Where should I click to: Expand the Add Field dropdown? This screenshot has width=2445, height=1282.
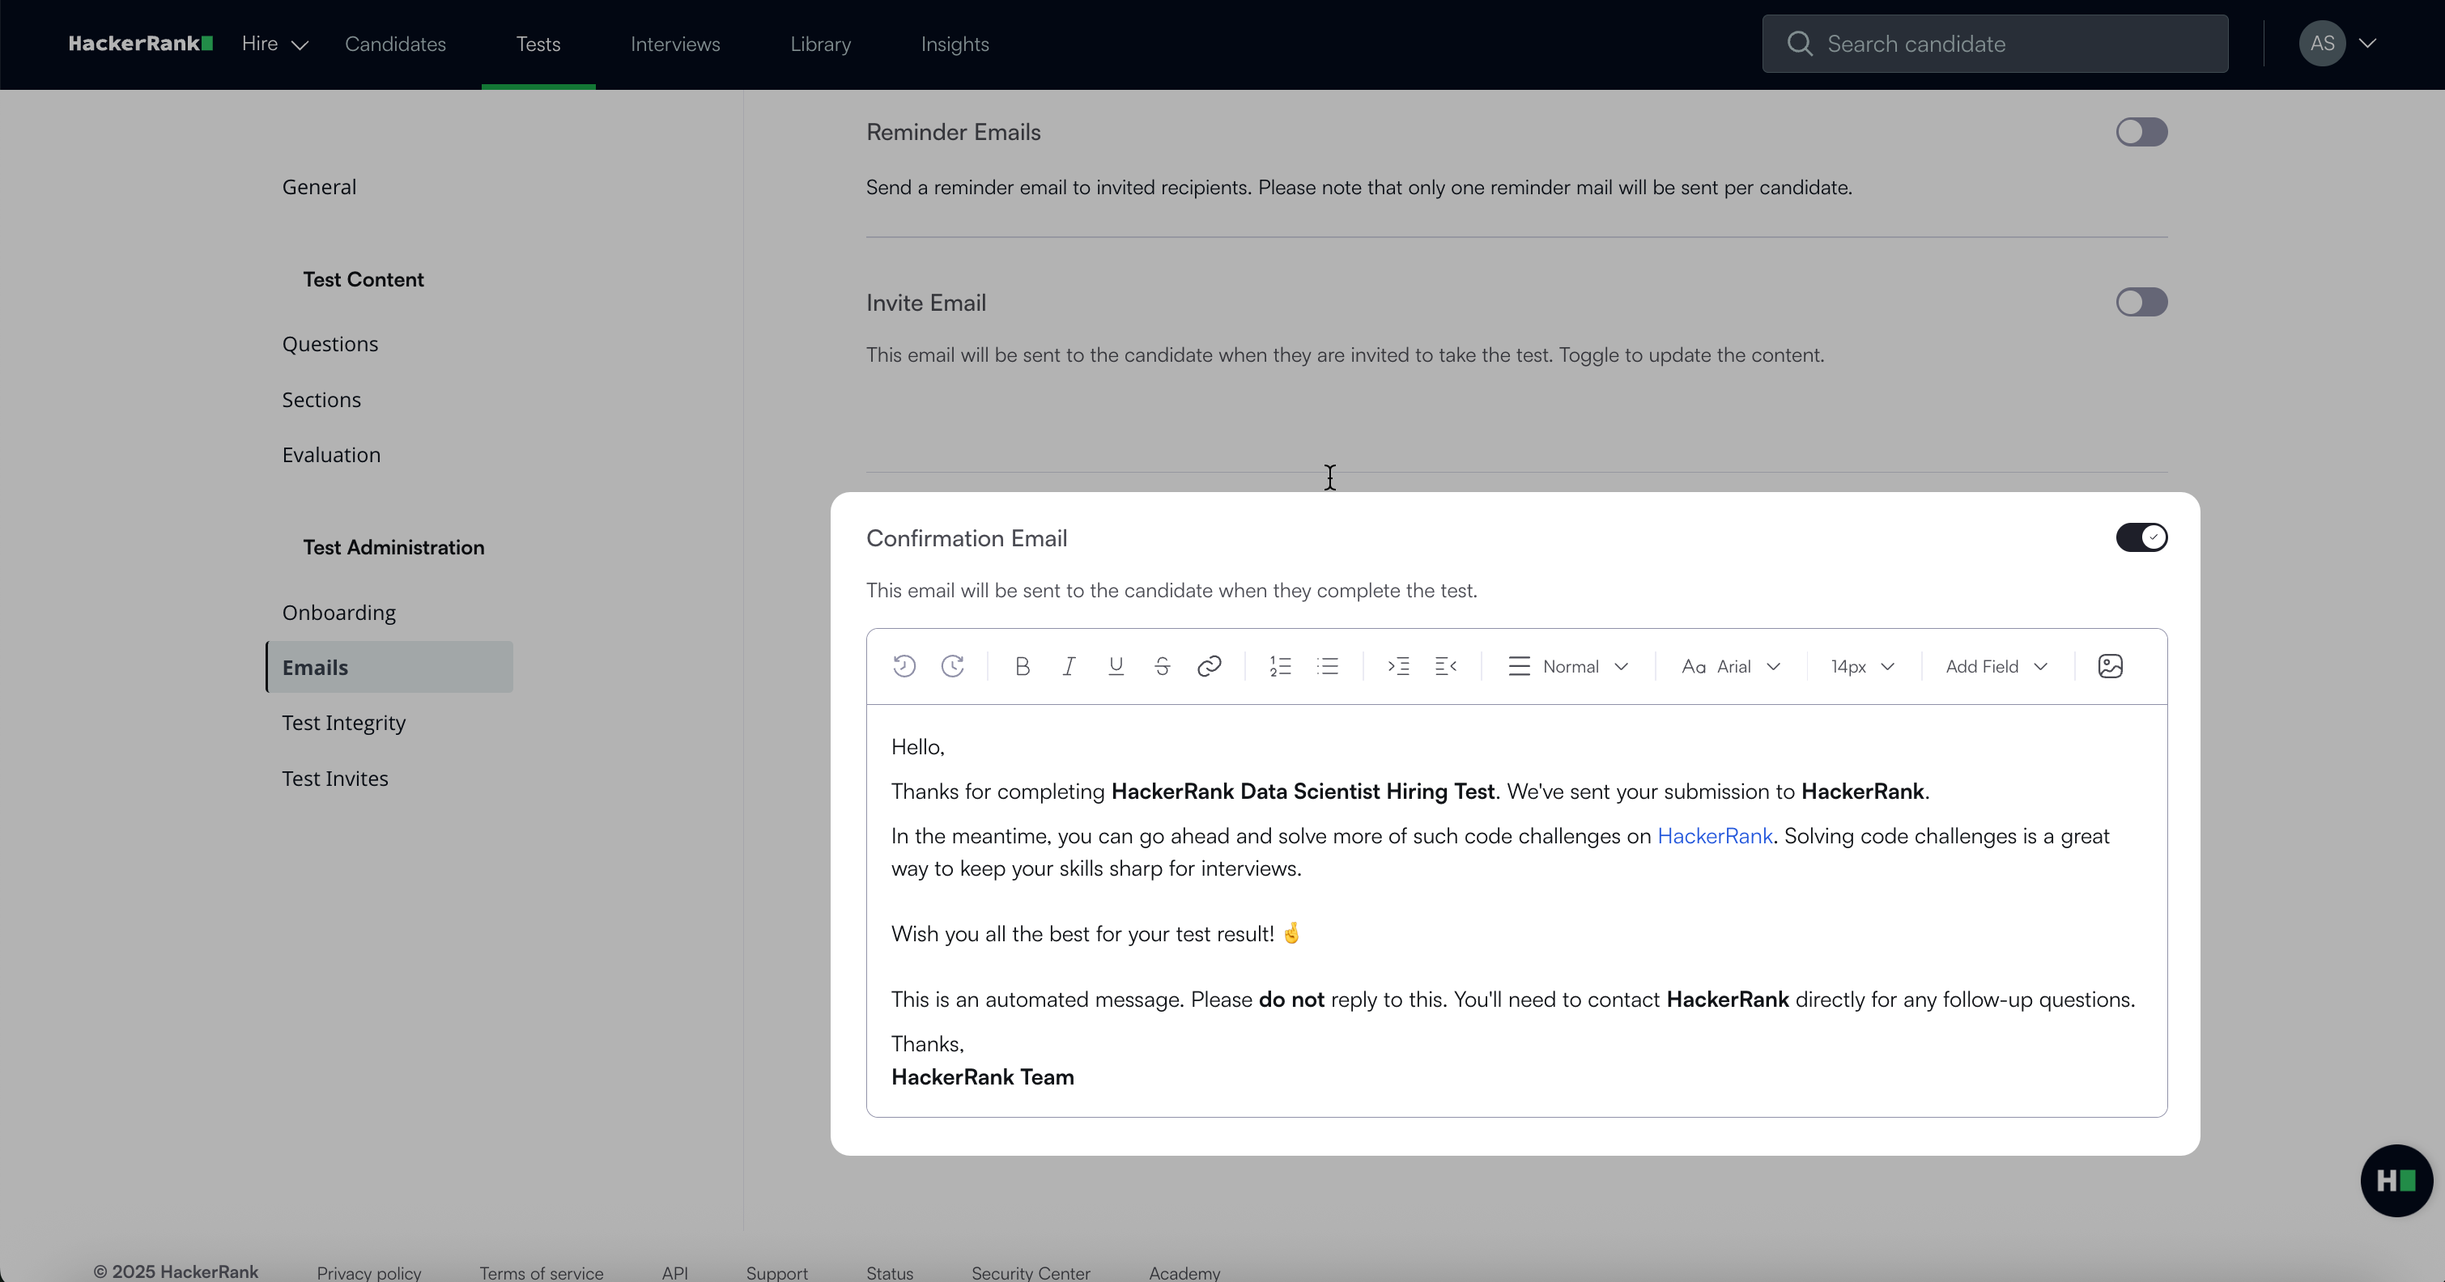1996,666
